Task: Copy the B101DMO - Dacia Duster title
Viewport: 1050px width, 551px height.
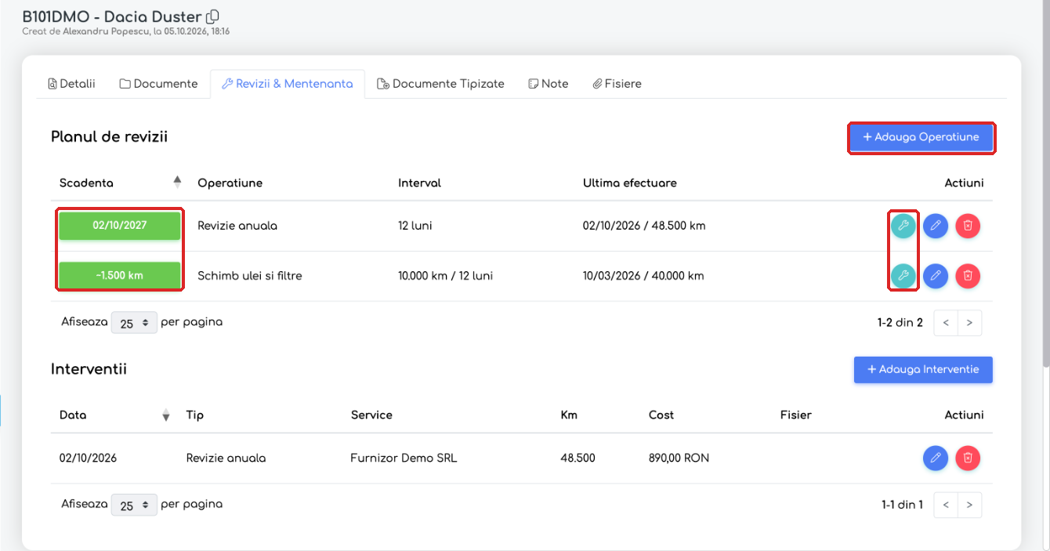Action: pyautogui.click(x=212, y=16)
